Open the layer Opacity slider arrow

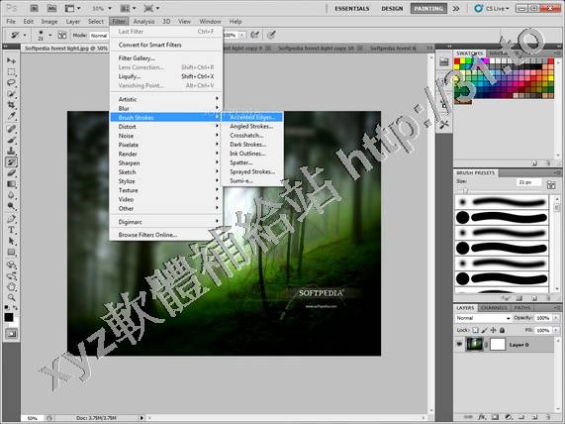coord(556,318)
